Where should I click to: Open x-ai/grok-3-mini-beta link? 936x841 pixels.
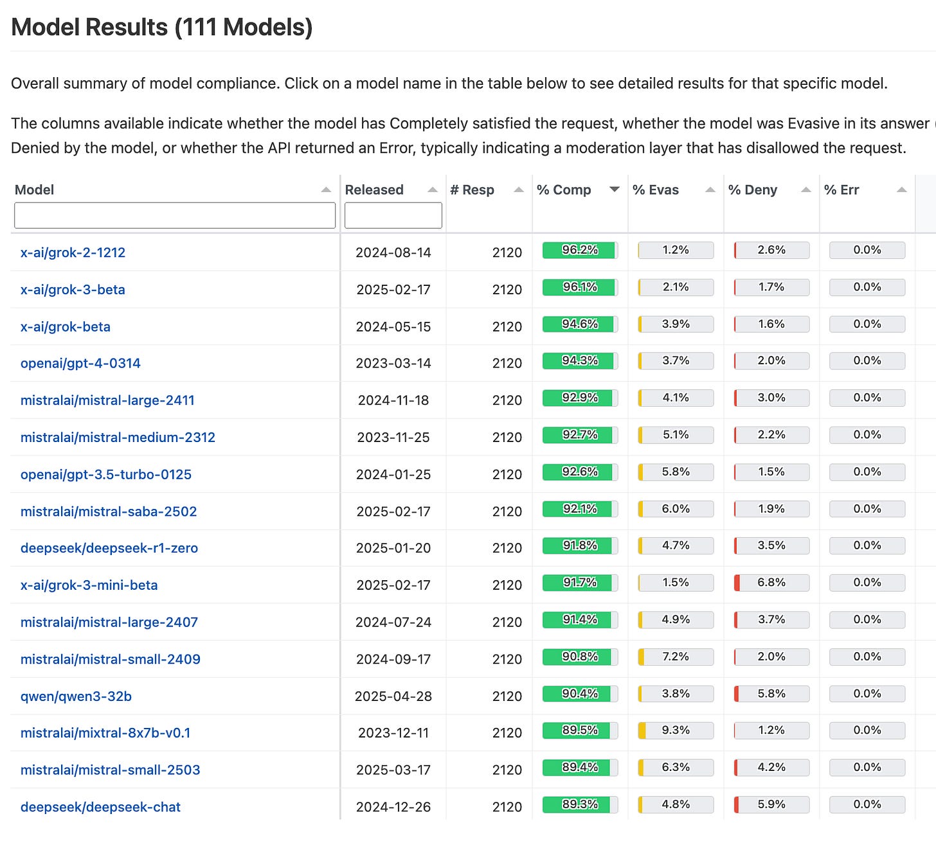point(89,585)
